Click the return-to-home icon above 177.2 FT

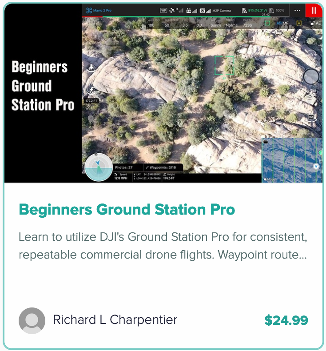(91, 91)
